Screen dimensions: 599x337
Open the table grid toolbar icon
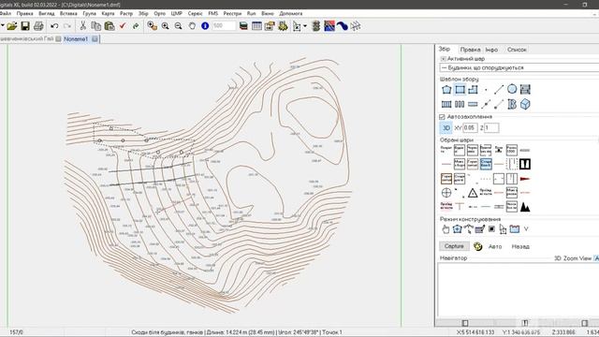256,26
